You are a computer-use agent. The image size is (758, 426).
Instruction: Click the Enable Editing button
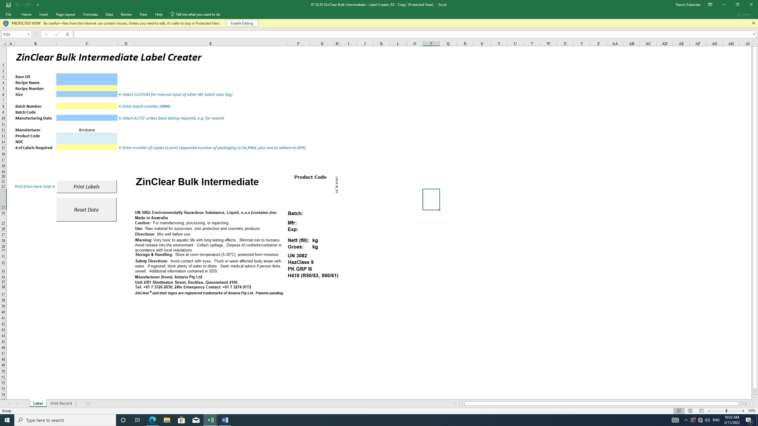tap(242, 23)
